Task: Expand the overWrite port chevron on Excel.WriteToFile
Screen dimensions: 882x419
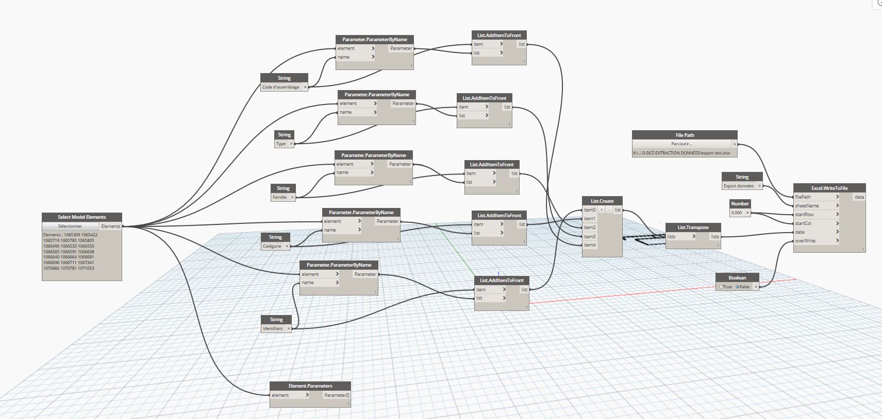Action: tap(837, 241)
